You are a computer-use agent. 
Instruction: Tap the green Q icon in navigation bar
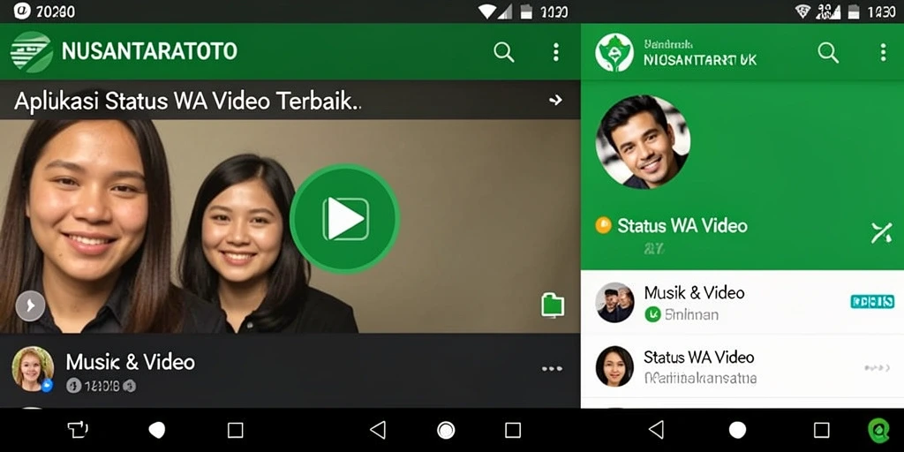coord(879,430)
